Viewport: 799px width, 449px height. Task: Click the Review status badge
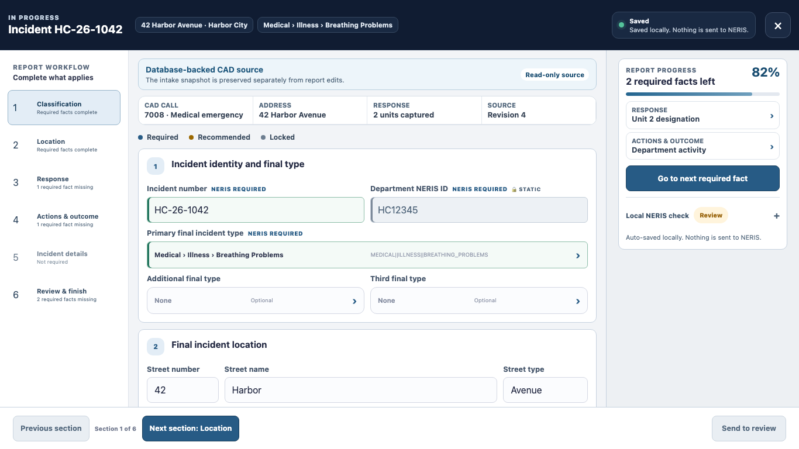(711, 215)
